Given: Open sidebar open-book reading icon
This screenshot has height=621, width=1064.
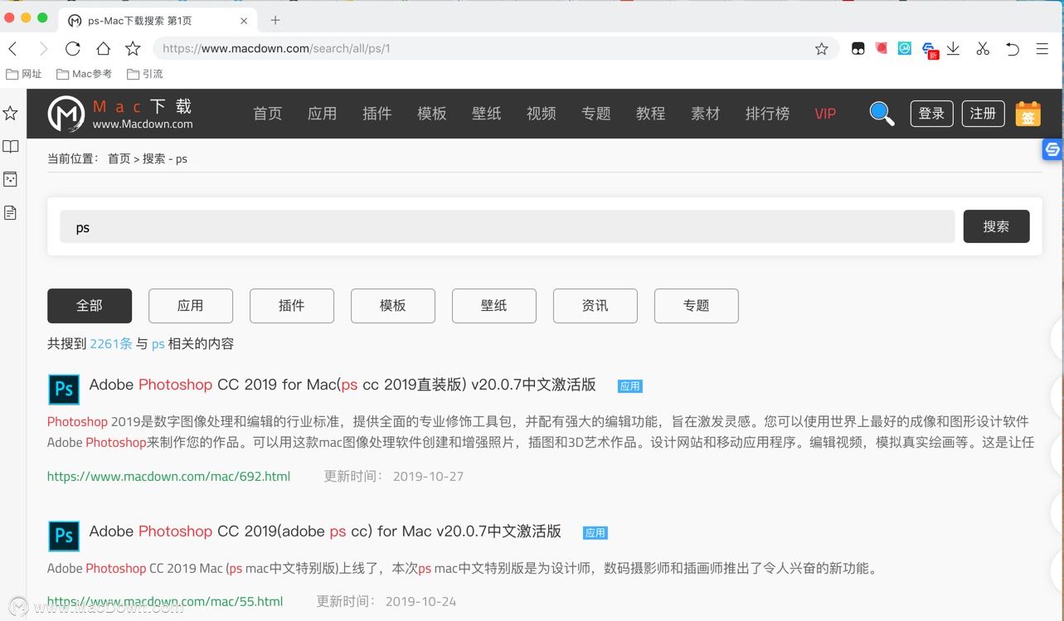Looking at the screenshot, I should coord(11,147).
